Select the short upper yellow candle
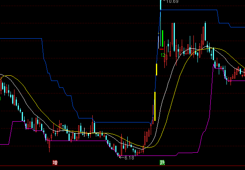Image resolution: width=245 pixels, height=170 pixels. coord(157,69)
